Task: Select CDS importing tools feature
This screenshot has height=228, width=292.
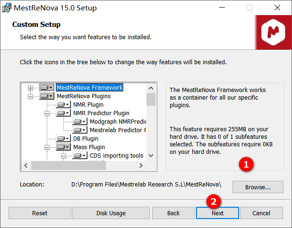Action: tap(117, 155)
